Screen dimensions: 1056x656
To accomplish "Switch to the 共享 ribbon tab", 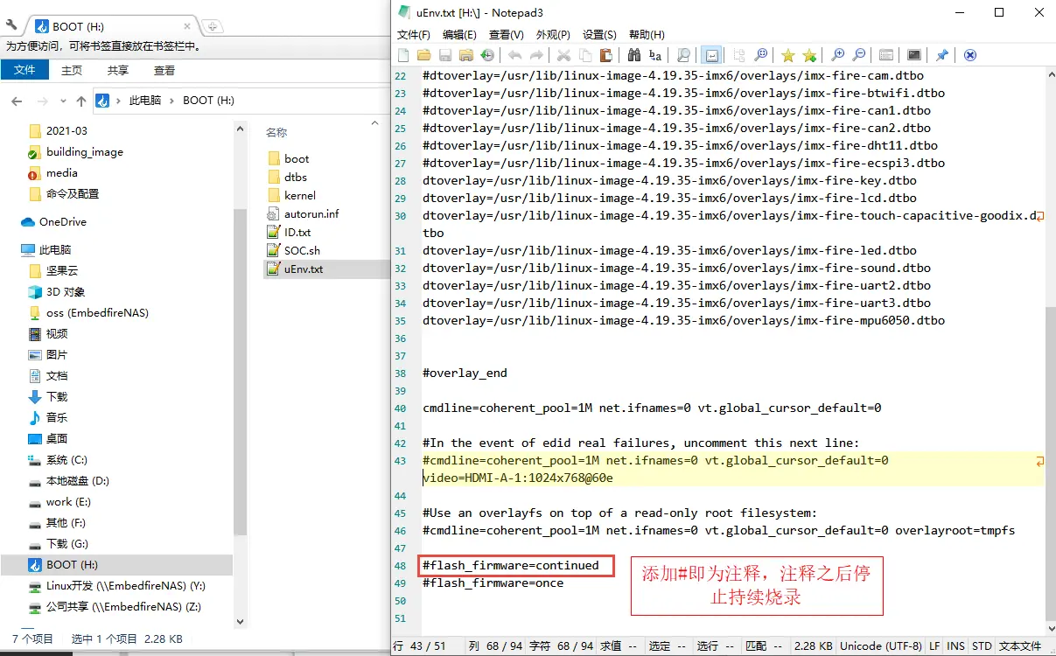I will pos(118,70).
